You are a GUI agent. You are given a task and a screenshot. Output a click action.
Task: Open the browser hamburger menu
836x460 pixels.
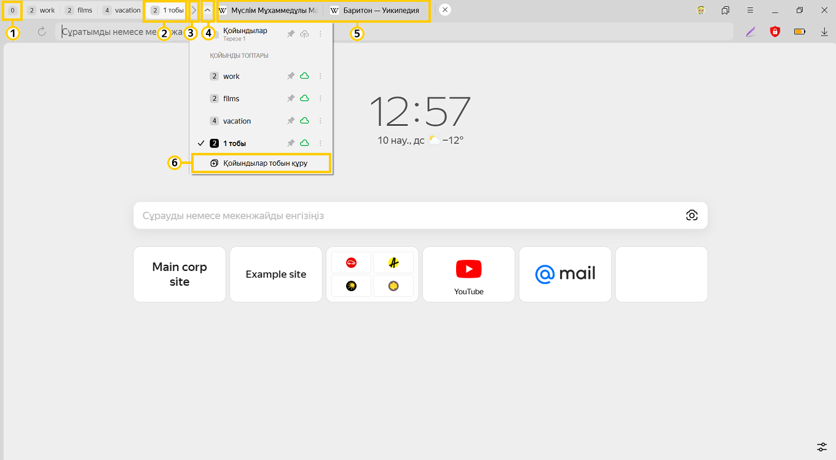click(750, 10)
